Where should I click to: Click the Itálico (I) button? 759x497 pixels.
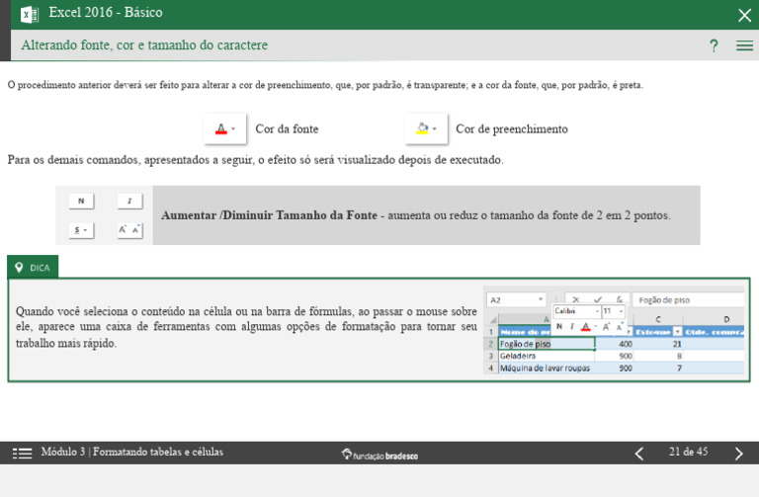[129, 201]
